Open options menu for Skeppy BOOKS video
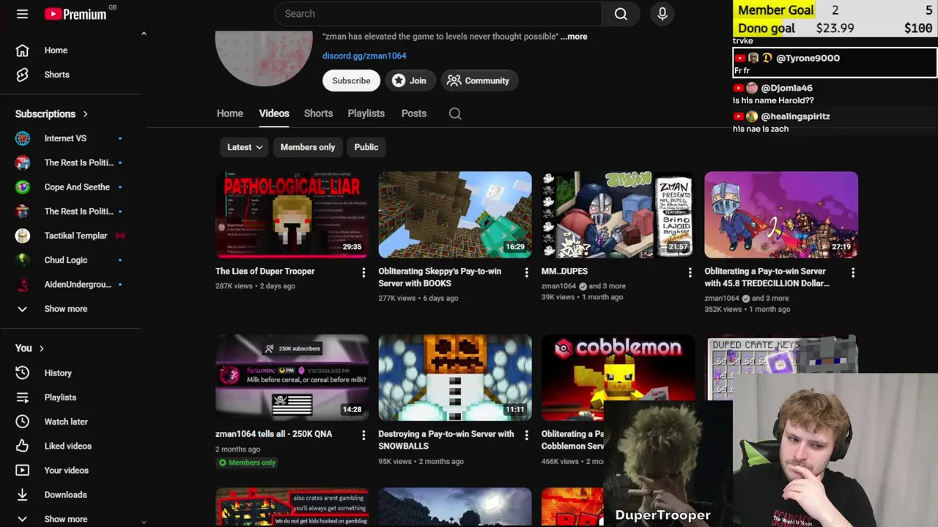 coord(526,272)
